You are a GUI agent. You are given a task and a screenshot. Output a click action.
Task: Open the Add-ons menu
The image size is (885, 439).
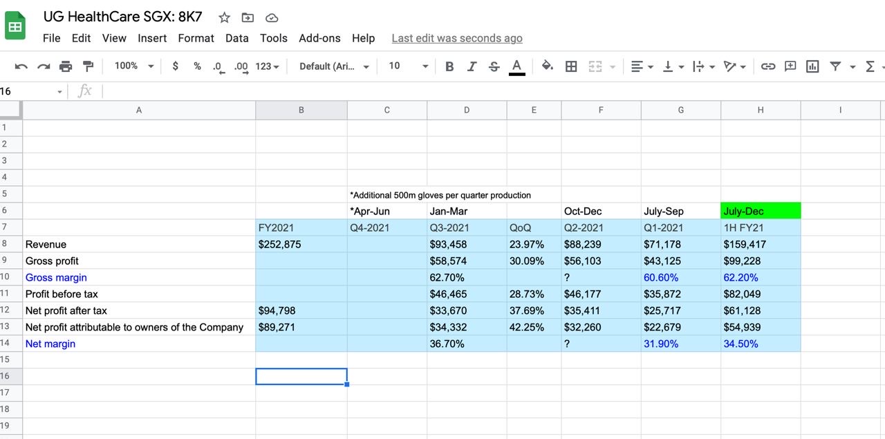click(319, 38)
